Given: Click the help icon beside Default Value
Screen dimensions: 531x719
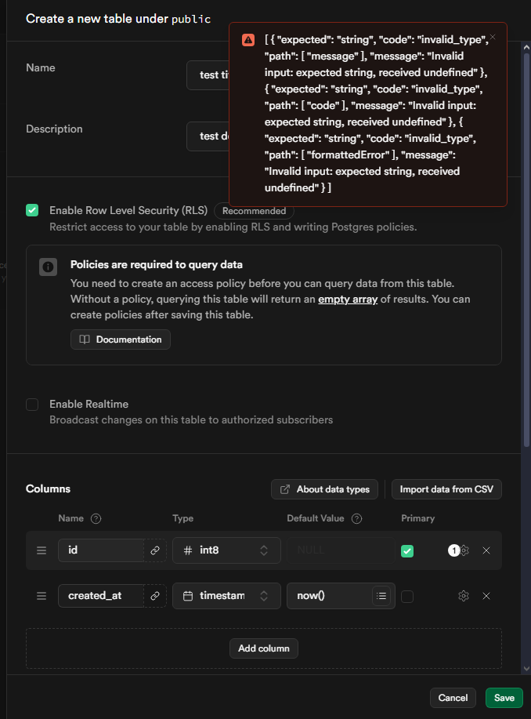Looking at the screenshot, I should [356, 518].
